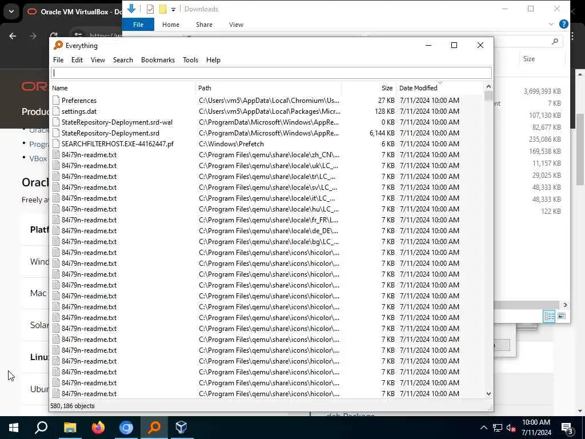The width and height of the screenshot is (585, 439).
Task: Open browser tab list dropdown chevron
Action: click(x=11, y=11)
